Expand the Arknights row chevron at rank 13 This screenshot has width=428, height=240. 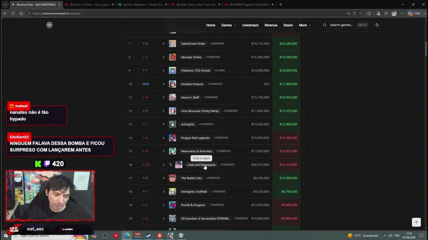(164, 124)
